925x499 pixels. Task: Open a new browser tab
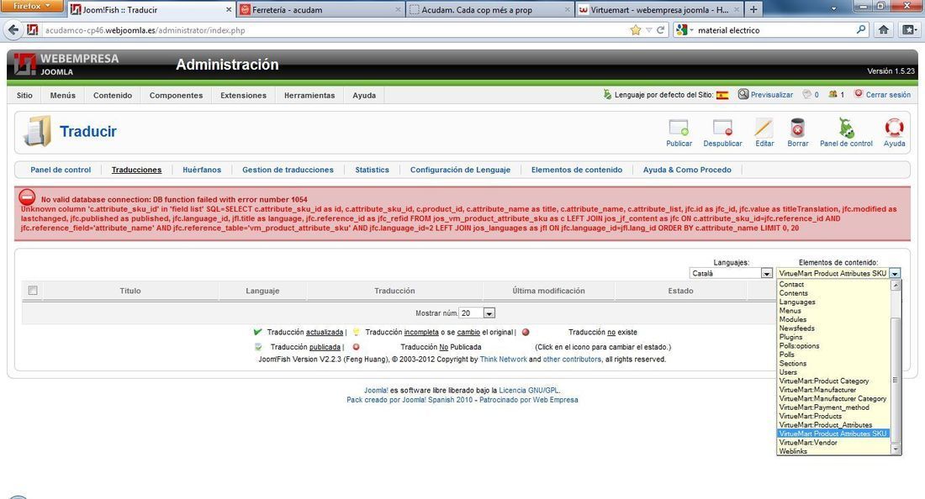click(753, 9)
